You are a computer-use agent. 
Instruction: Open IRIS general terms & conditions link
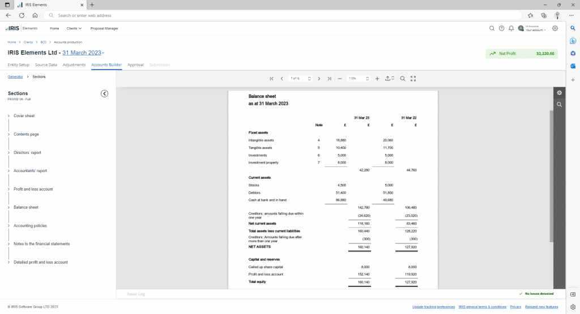tap(483, 307)
